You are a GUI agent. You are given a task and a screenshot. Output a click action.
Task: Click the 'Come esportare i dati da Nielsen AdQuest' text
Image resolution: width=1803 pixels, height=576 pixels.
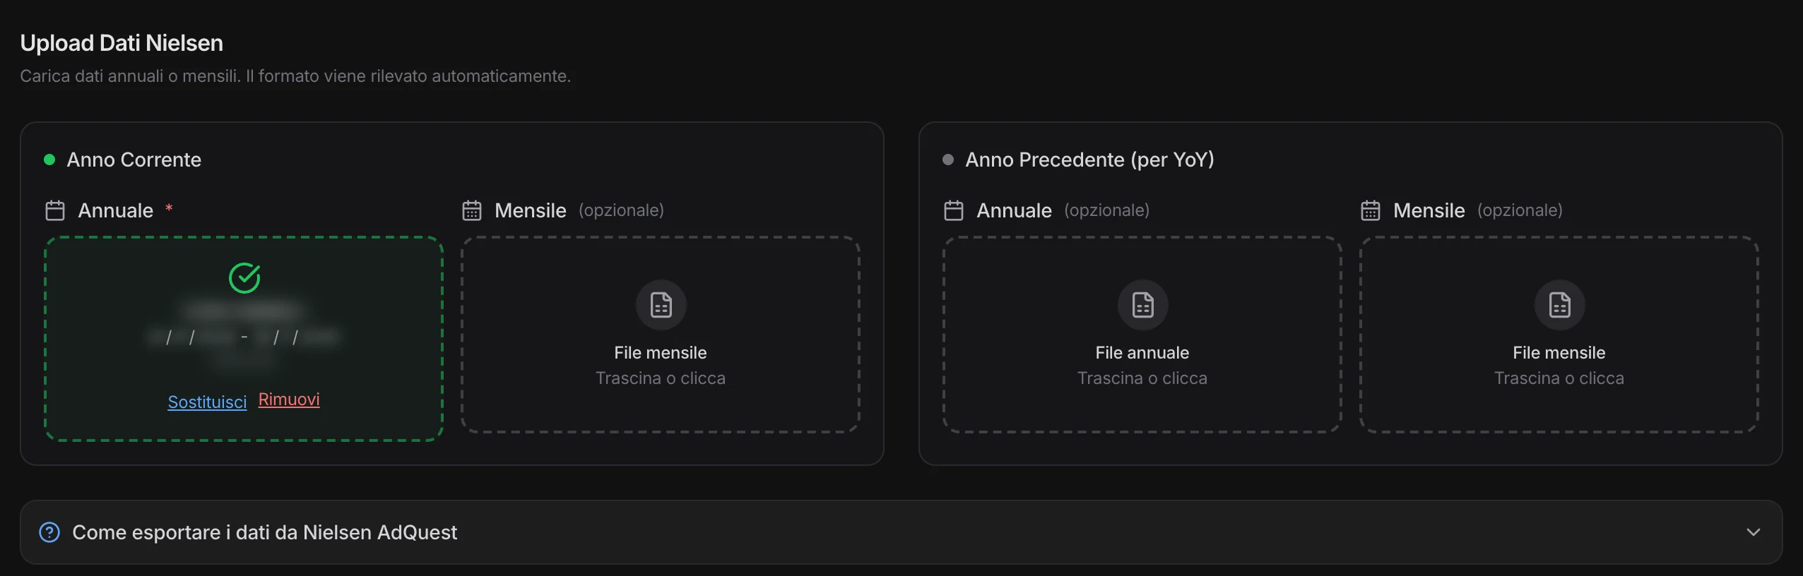click(265, 532)
